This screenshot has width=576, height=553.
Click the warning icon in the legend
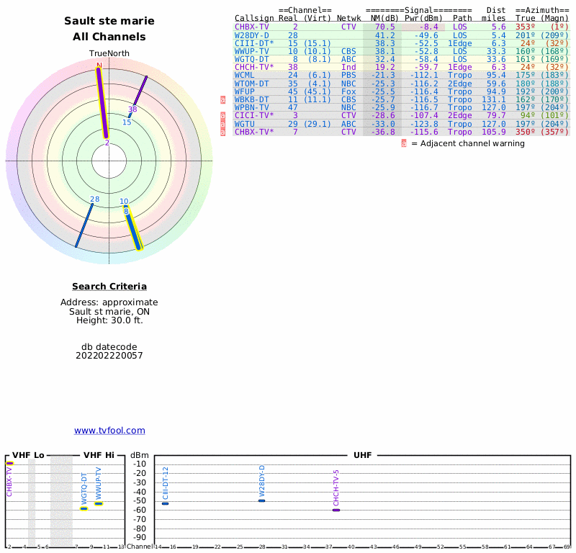tap(404, 143)
